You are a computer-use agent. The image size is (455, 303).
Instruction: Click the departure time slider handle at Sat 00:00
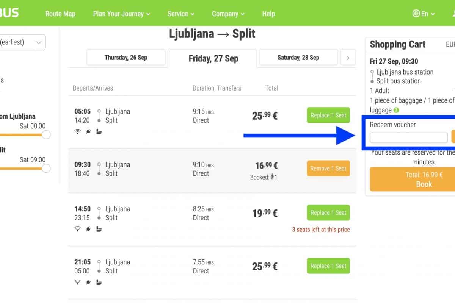click(x=46, y=134)
